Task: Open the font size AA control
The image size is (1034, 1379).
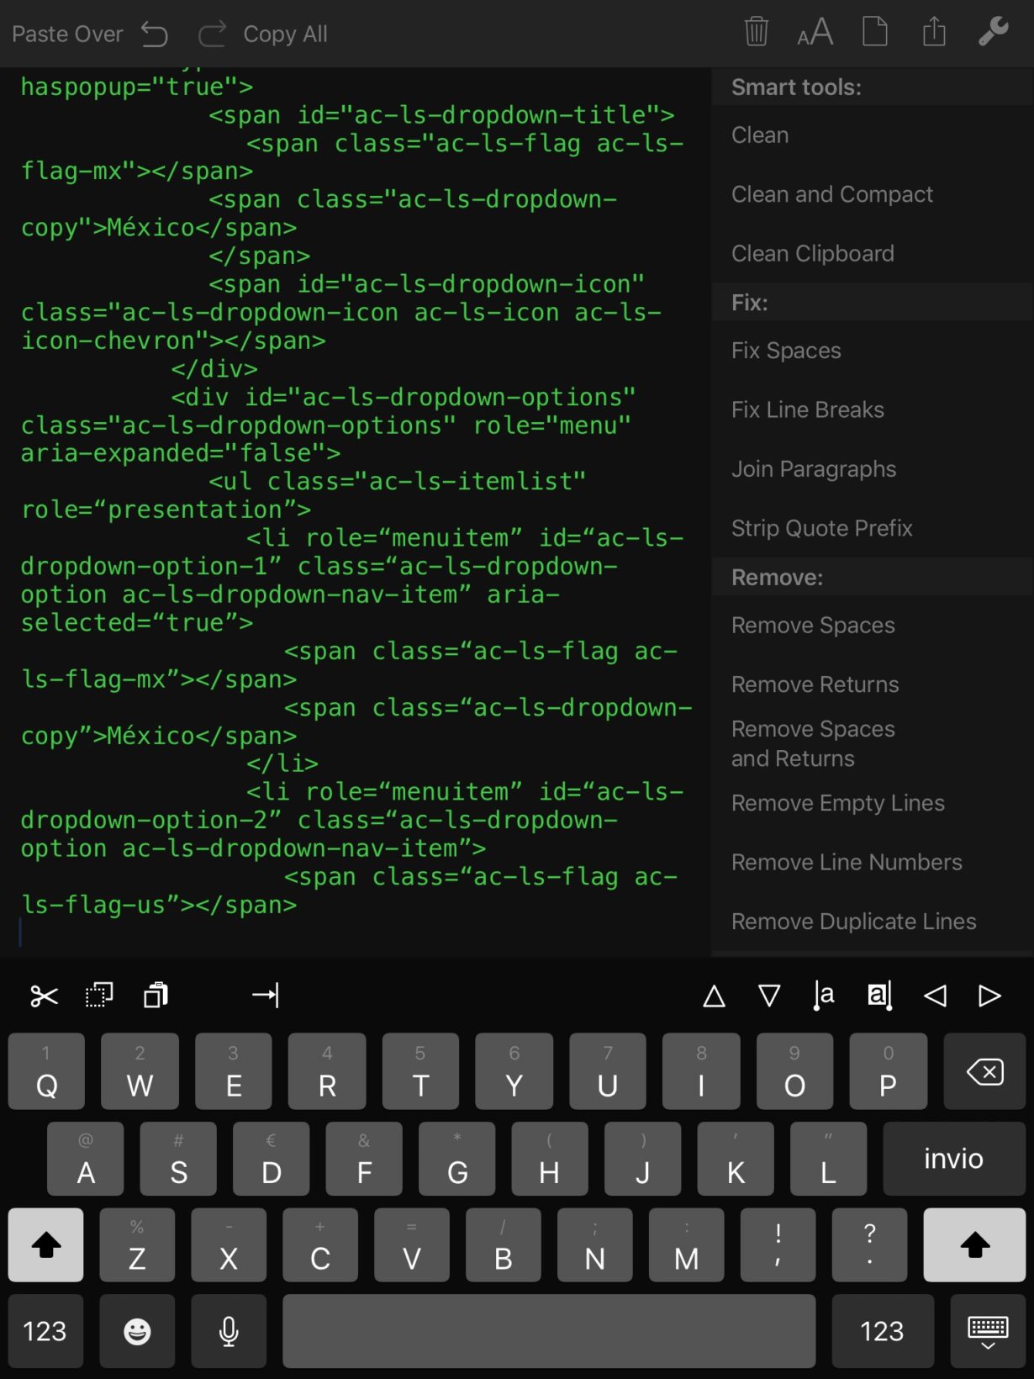Action: click(x=815, y=33)
